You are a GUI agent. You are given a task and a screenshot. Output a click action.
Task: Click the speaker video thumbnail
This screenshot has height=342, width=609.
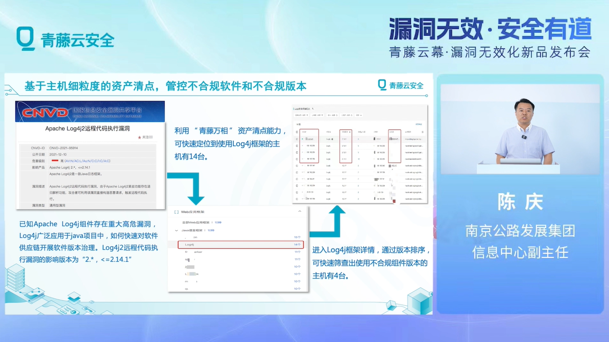(520, 129)
